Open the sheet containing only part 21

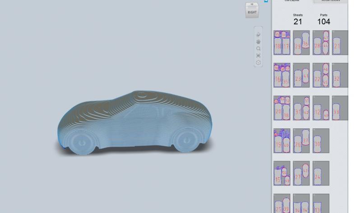340,43
